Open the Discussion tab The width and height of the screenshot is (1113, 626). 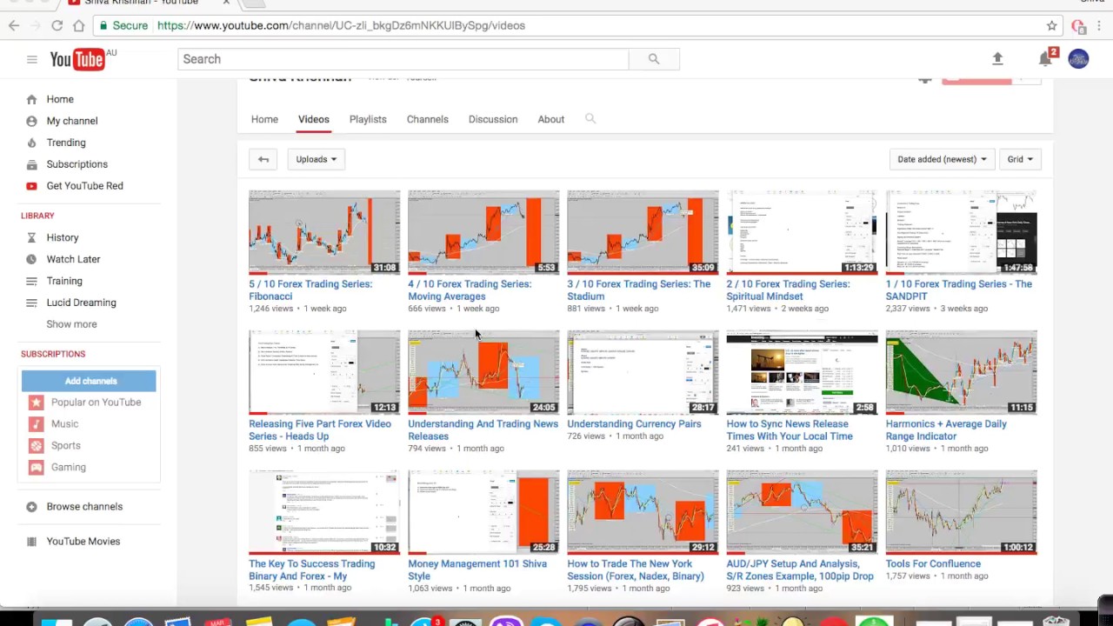click(493, 119)
